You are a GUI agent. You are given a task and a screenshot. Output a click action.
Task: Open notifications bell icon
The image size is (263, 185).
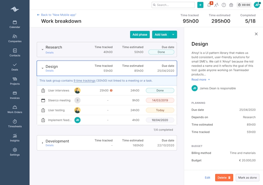[209, 5]
